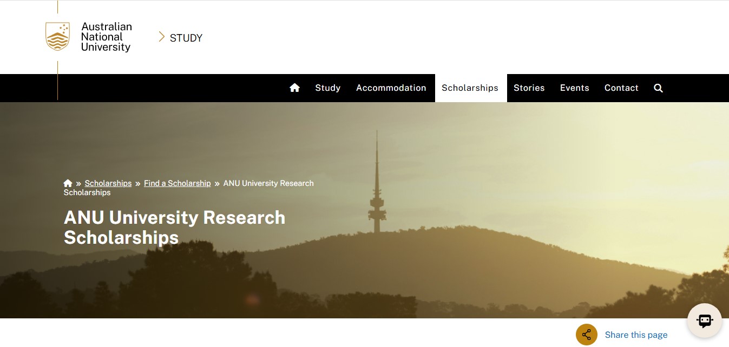The image size is (729, 347).
Task: Open the Accommodation menu item
Action: coord(391,88)
